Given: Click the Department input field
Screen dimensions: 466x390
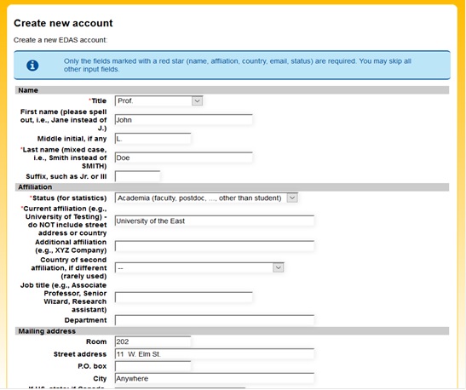Looking at the screenshot, I should tap(215, 320).
